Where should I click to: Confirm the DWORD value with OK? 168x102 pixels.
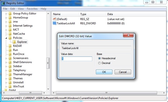[104, 72]
